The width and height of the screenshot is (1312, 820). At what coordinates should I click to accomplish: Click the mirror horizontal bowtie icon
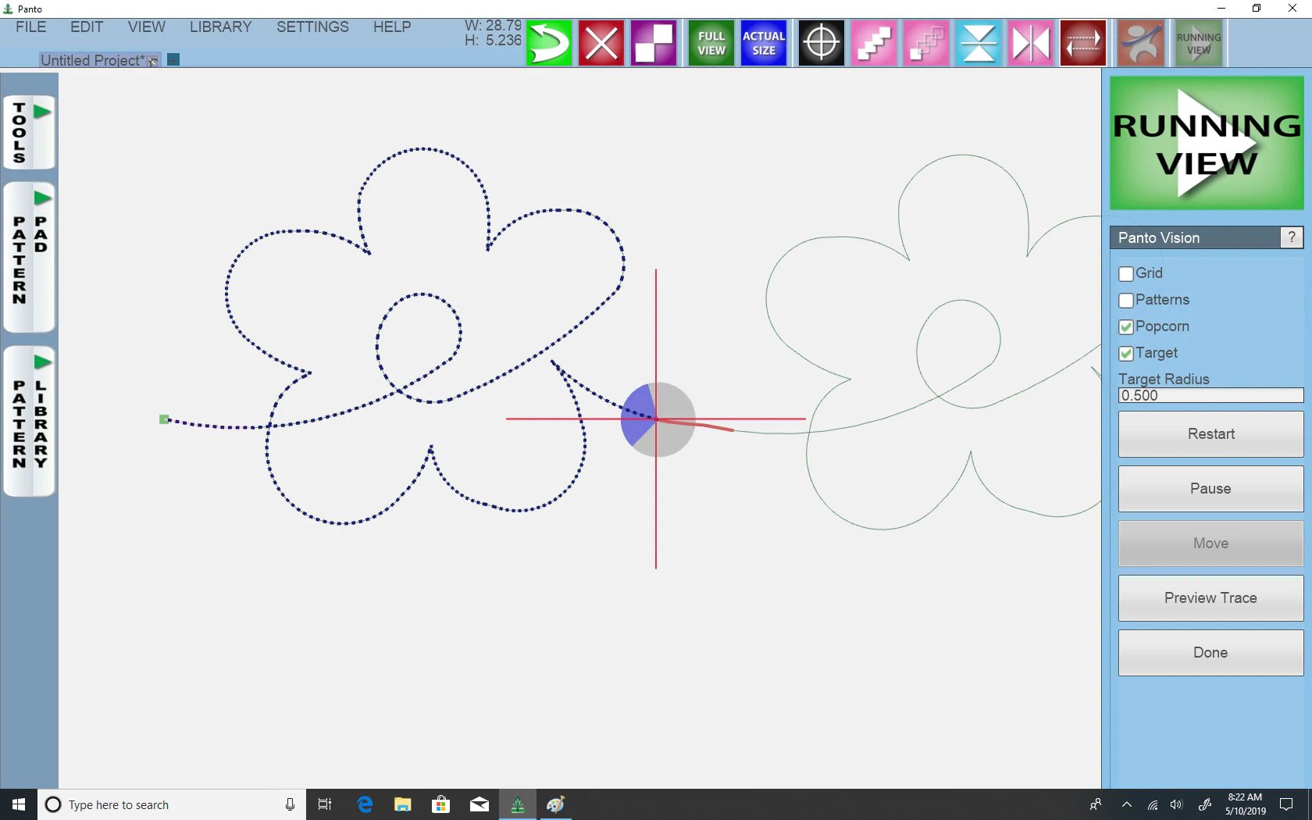(x=1031, y=43)
